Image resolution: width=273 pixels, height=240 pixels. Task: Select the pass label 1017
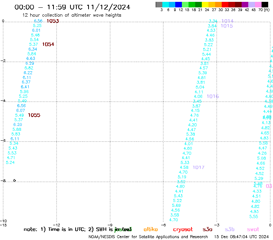[x=198, y=167]
